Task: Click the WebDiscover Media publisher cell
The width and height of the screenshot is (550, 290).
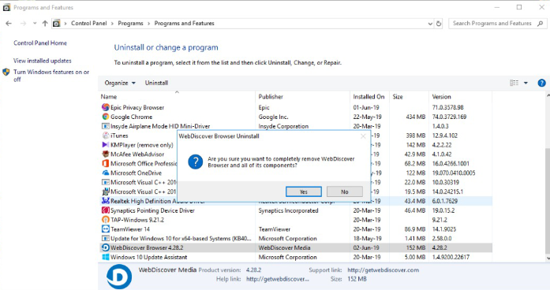Action: (x=285, y=247)
